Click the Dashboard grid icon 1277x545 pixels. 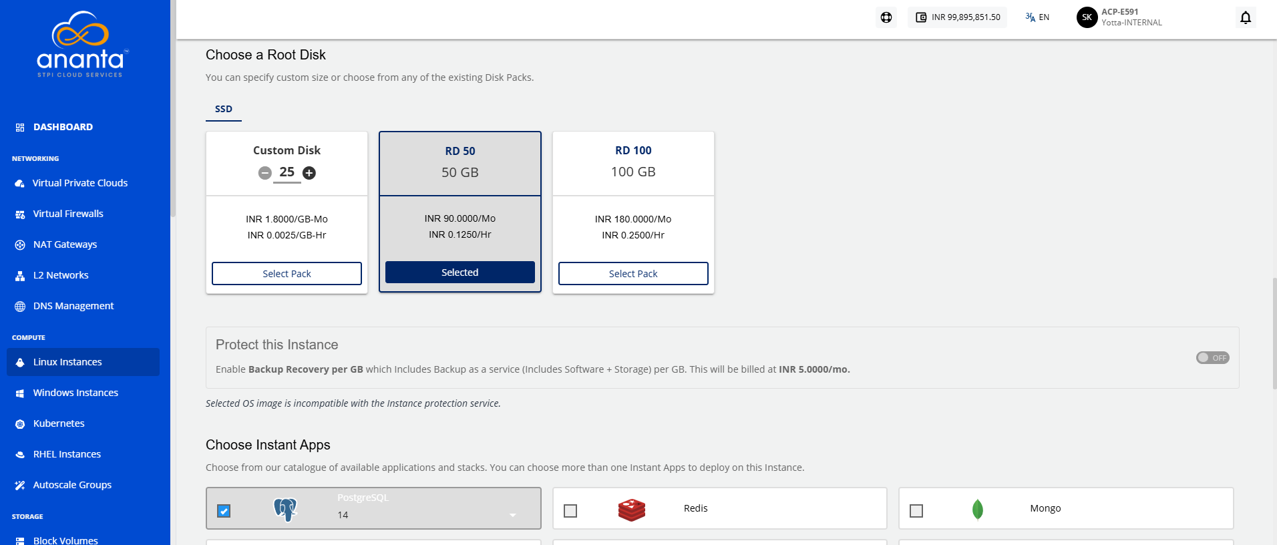coord(20,127)
